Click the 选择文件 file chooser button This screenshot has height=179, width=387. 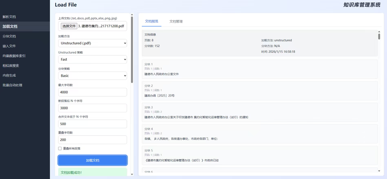69,26
